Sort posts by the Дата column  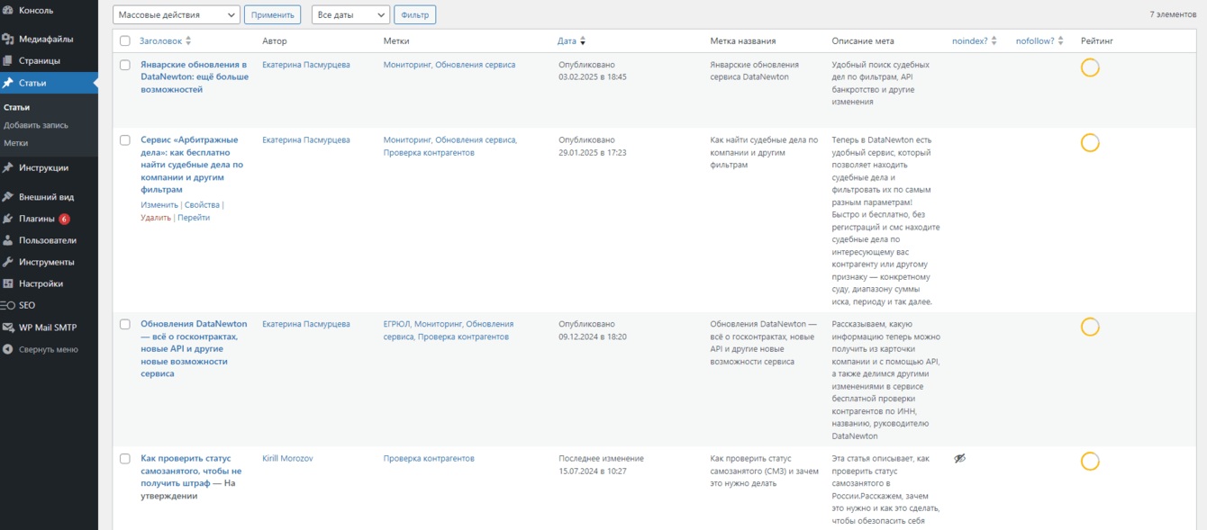click(567, 41)
